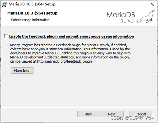Continue setup with the Next button
The height and width of the screenshot is (123, 158).
coord(112,114)
